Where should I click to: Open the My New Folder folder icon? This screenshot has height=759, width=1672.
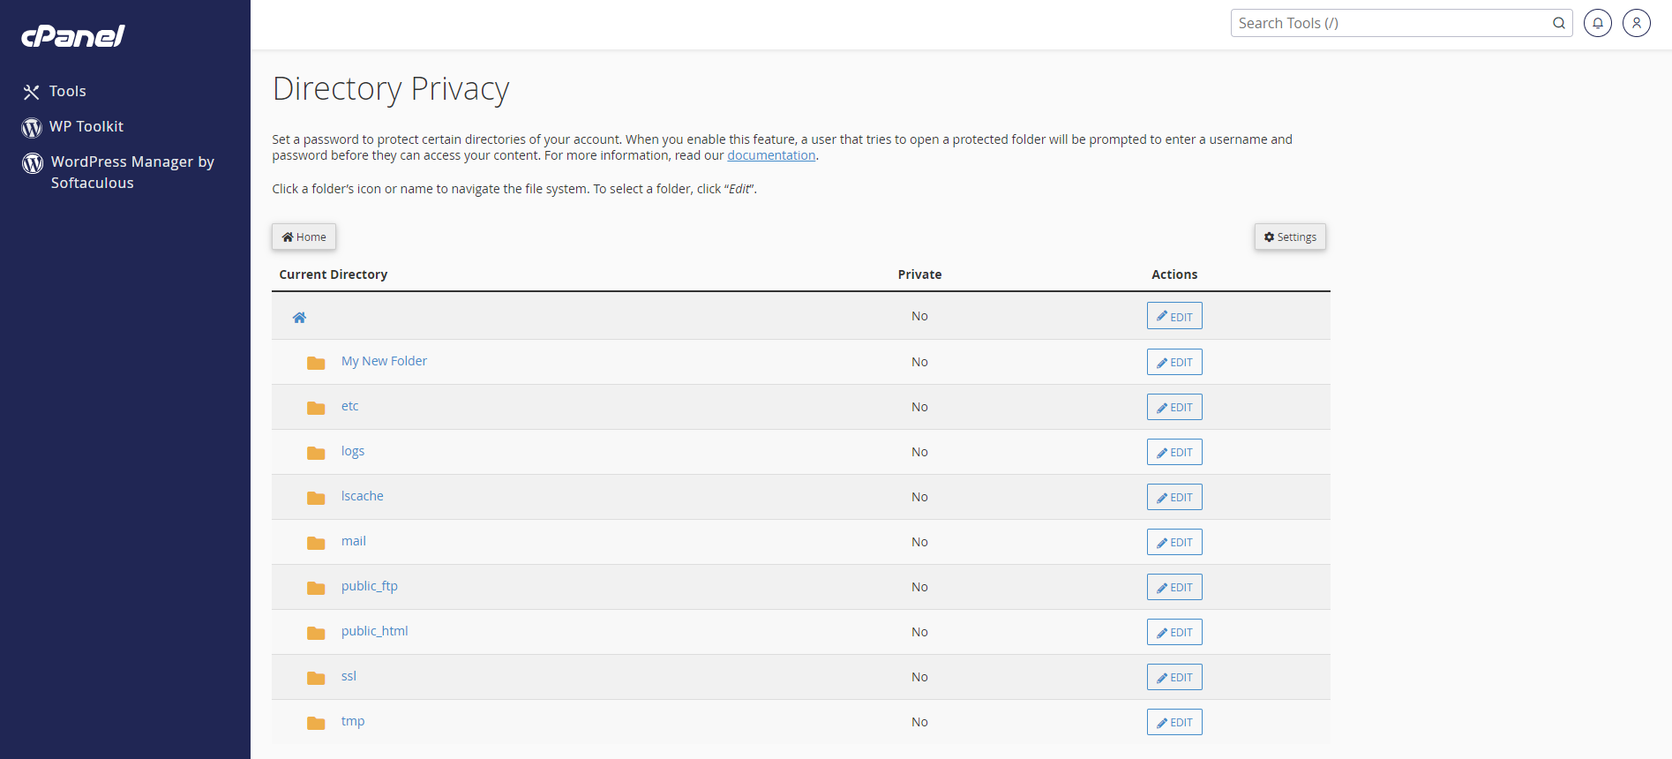(316, 363)
